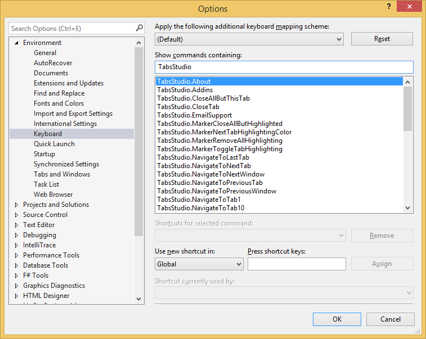Click the 'Show commands containing' text box

(284, 67)
